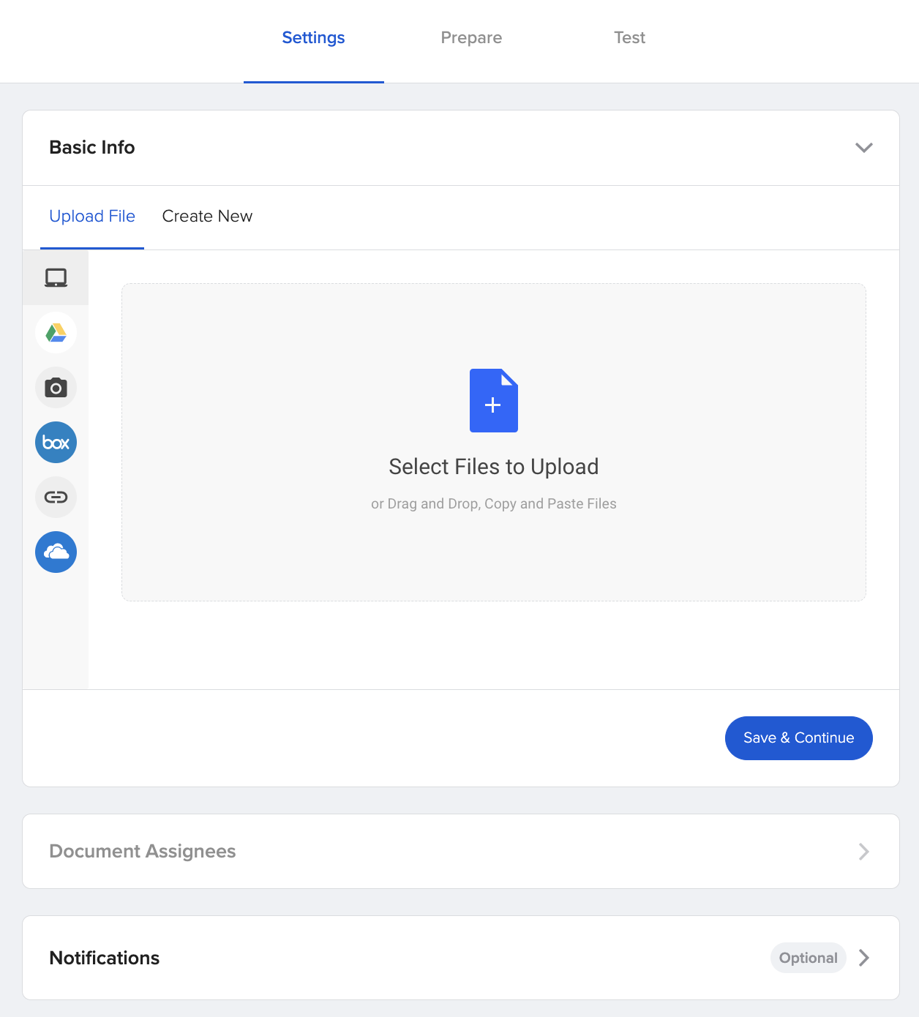
Task: Open the OneDrive upload option
Action: coord(56,552)
